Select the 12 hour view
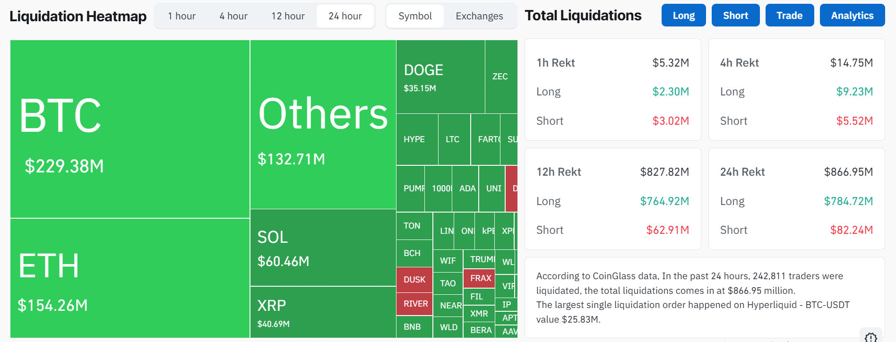 coord(288,16)
